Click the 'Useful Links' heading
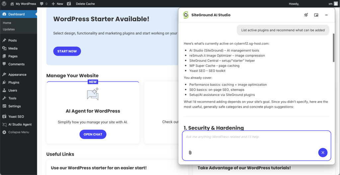340x175 pixels. [x=60, y=154]
